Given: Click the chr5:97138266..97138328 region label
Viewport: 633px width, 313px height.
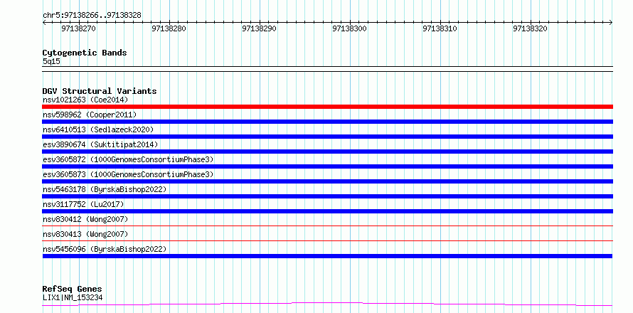Looking at the screenshot, I should [92, 16].
